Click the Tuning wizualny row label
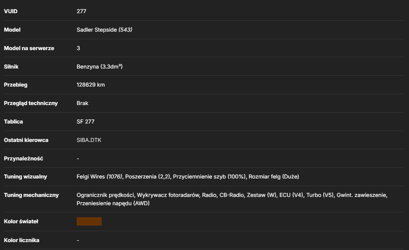 [25, 177]
